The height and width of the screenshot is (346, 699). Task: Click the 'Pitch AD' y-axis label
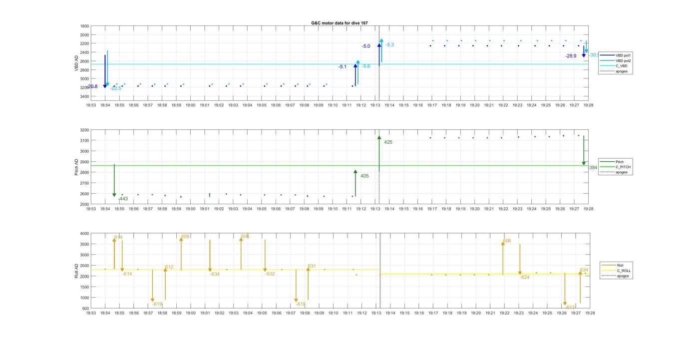76,167
